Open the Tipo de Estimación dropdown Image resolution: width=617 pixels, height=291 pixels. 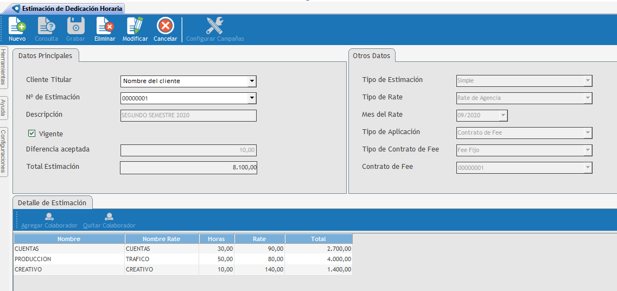[x=587, y=81]
